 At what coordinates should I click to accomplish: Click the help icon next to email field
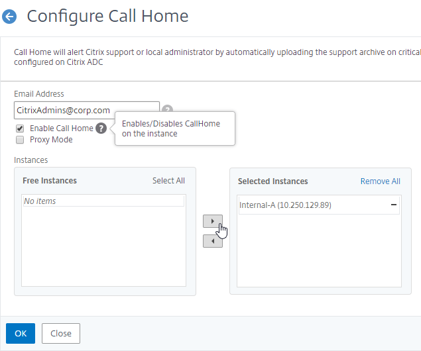168,109
